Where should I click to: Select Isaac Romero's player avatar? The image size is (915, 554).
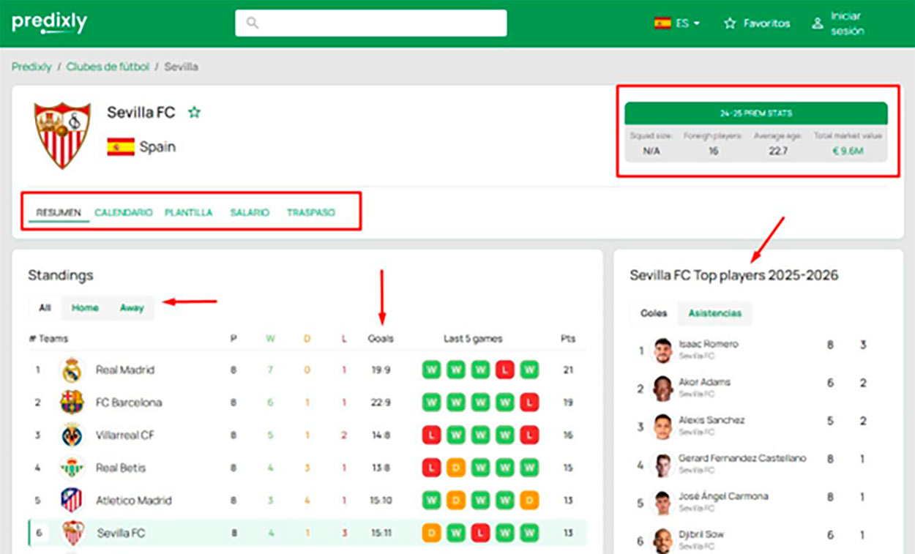(662, 350)
